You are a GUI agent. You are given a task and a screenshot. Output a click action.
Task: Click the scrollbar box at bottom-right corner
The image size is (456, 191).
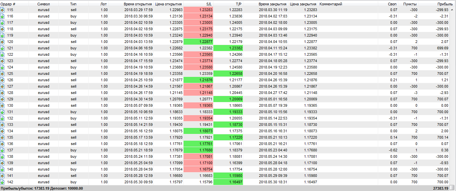pyautogui.click(x=452, y=188)
